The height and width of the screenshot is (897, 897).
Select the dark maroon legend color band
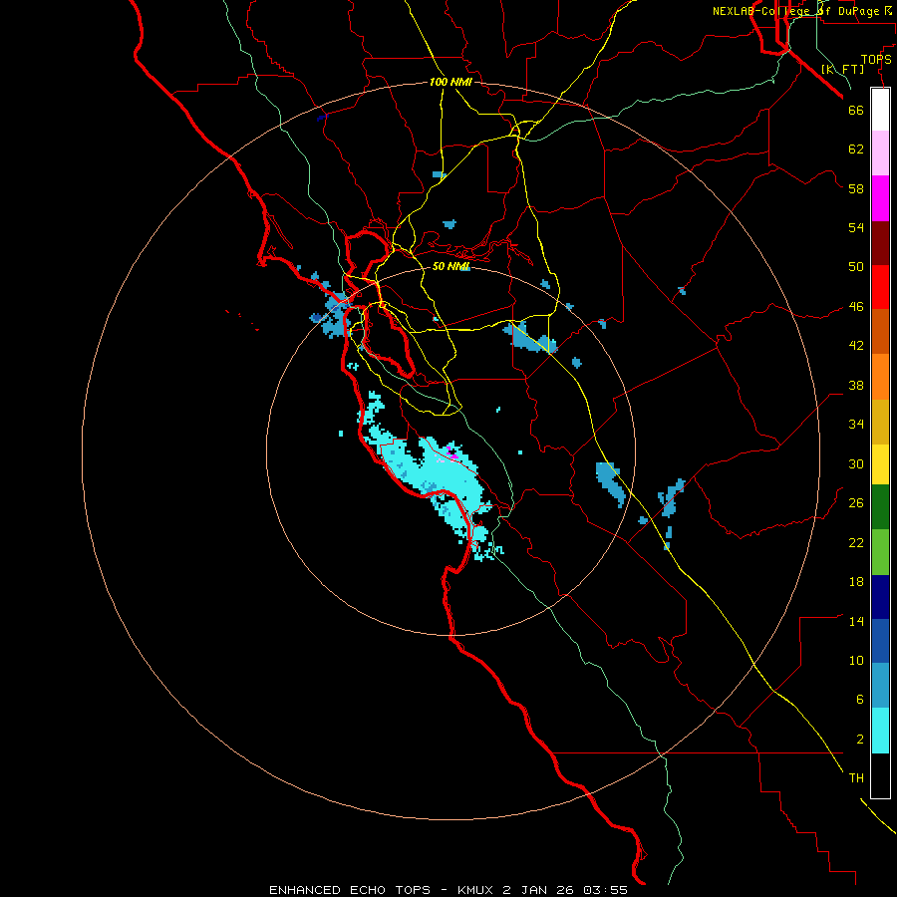(x=880, y=242)
